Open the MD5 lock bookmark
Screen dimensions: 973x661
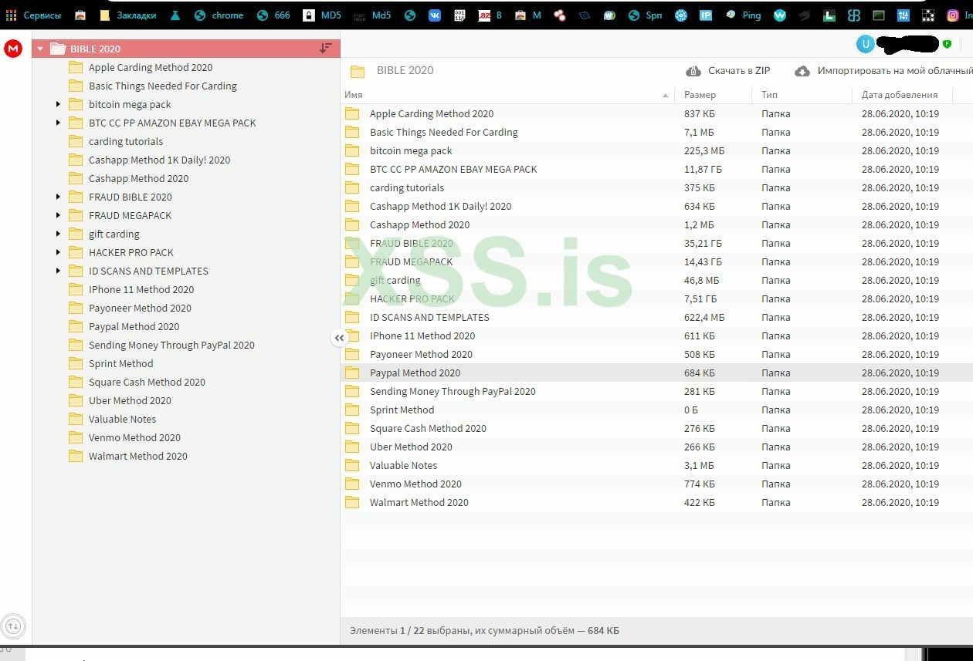pyautogui.click(x=322, y=15)
